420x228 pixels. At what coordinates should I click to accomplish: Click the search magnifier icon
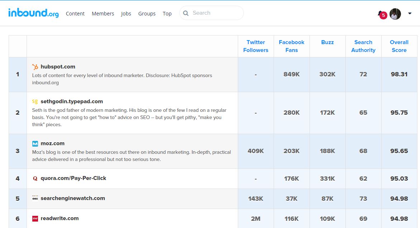(x=186, y=13)
